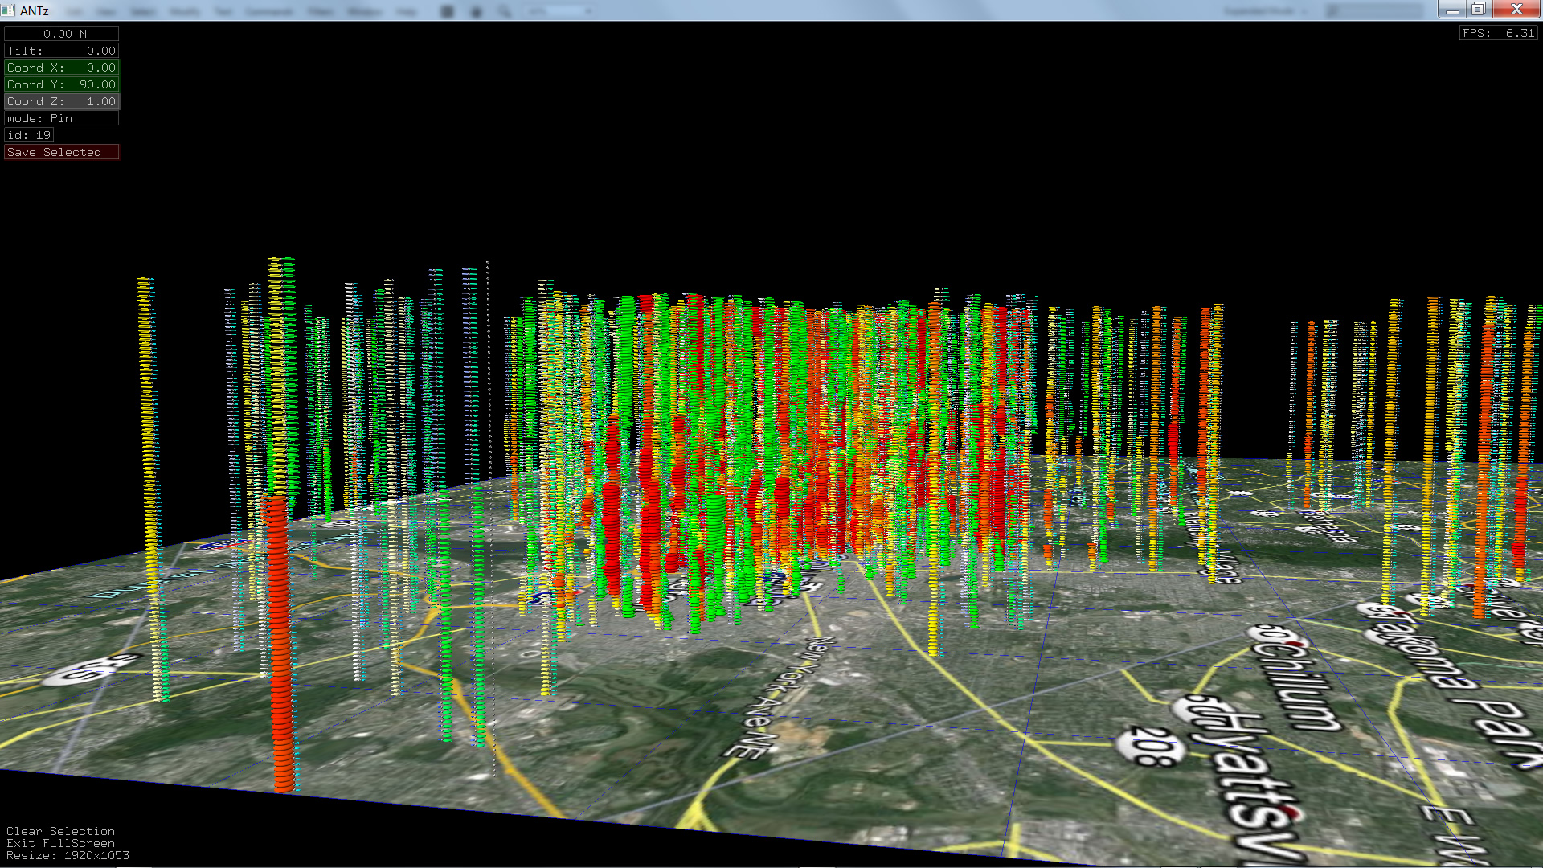The width and height of the screenshot is (1543, 868).
Task: Click the FPS counter display
Action: pos(1498,33)
